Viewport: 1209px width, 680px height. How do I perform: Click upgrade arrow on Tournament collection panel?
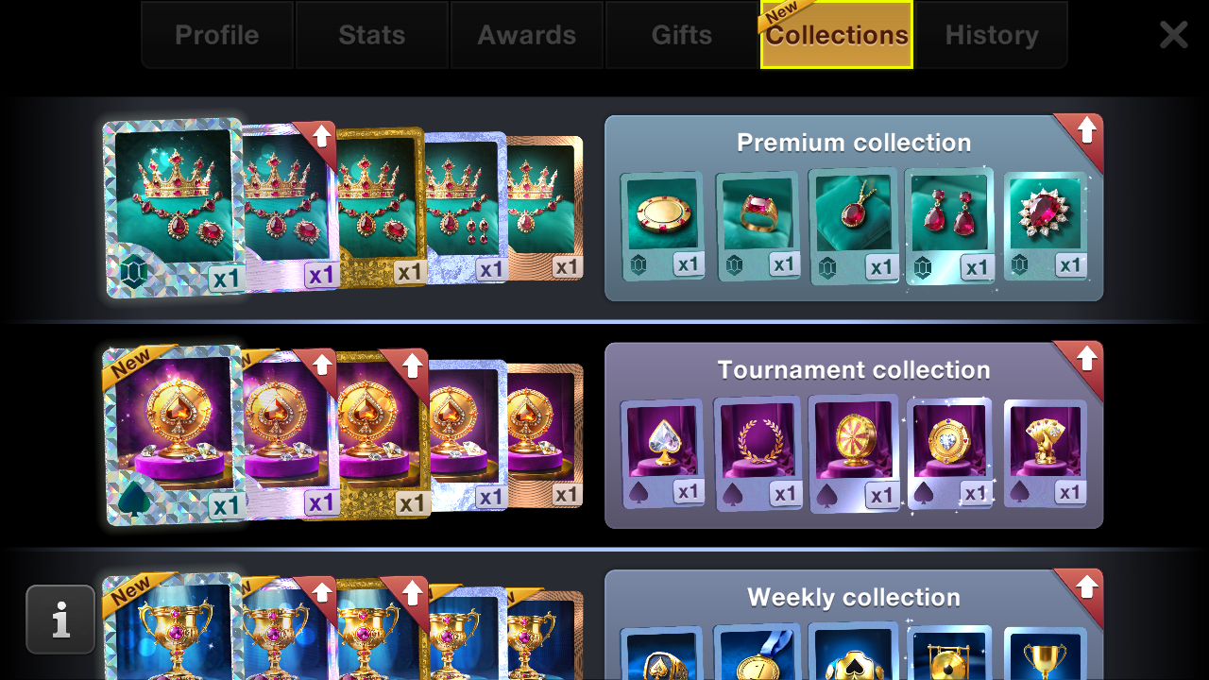click(1085, 359)
